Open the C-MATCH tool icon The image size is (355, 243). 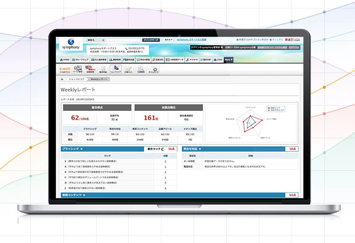(x=65, y=69)
